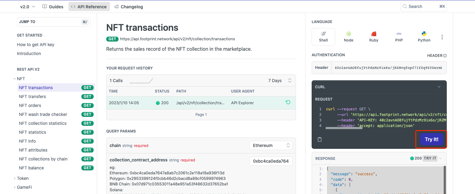
Task: Select the Python language icon
Action: click(x=424, y=37)
